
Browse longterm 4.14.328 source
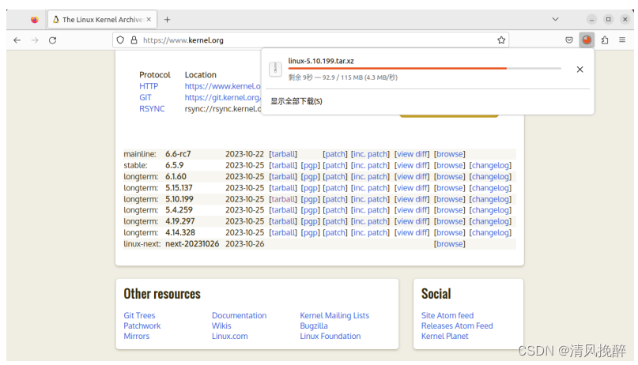pyautogui.click(x=450, y=233)
